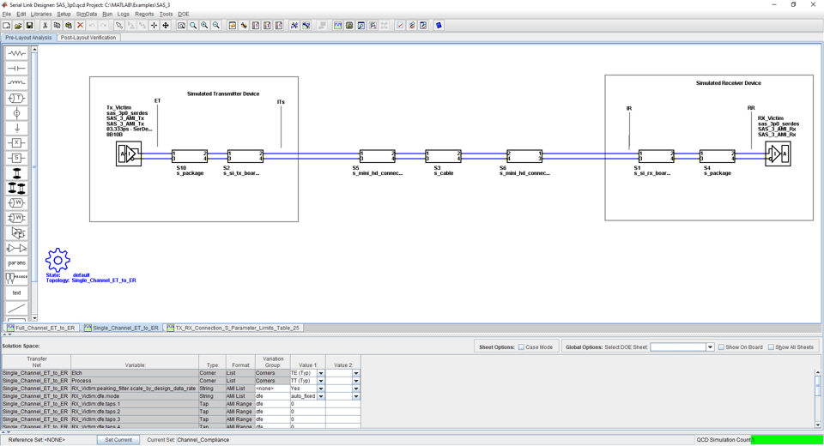824x446 pixels.
Task: Click the dfe.taps.1 Value 1 cell
Action: pos(307,404)
